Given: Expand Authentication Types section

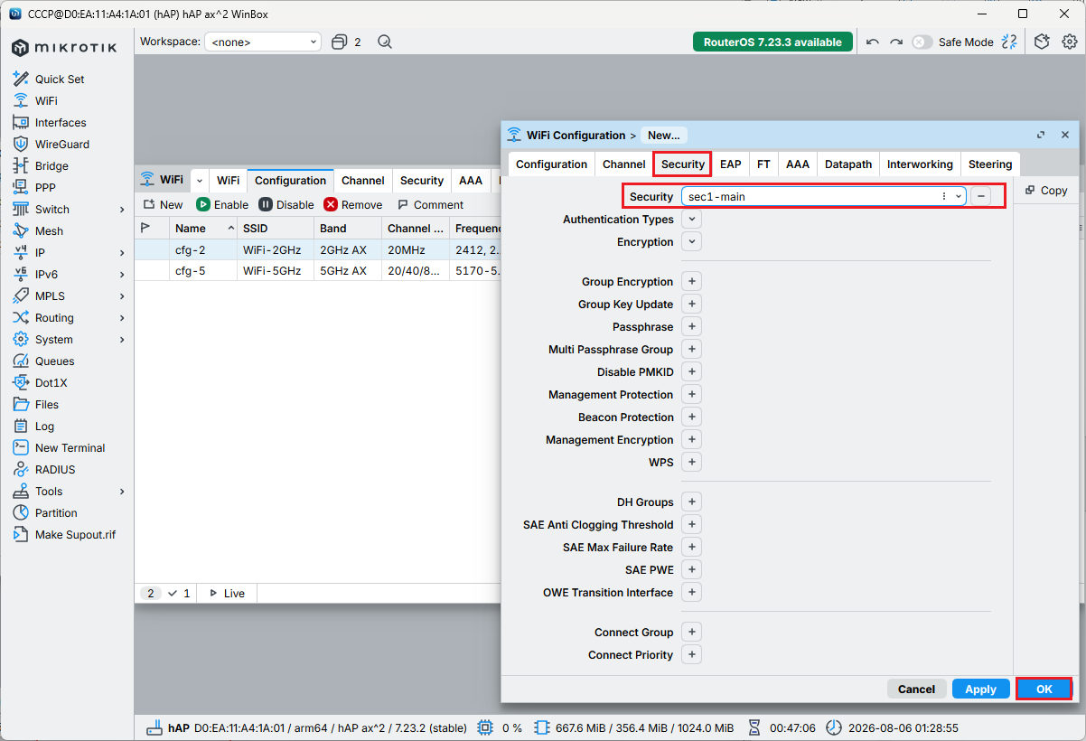Looking at the screenshot, I should pyautogui.click(x=691, y=220).
